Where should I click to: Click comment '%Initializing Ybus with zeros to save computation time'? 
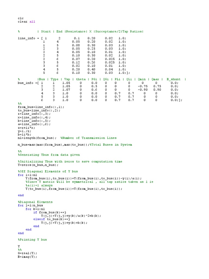coord(70,162)
